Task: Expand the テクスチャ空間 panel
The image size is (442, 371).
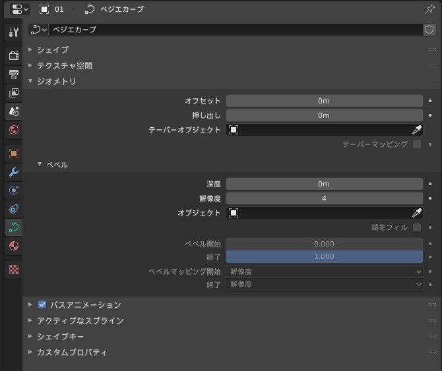Action: [30, 65]
